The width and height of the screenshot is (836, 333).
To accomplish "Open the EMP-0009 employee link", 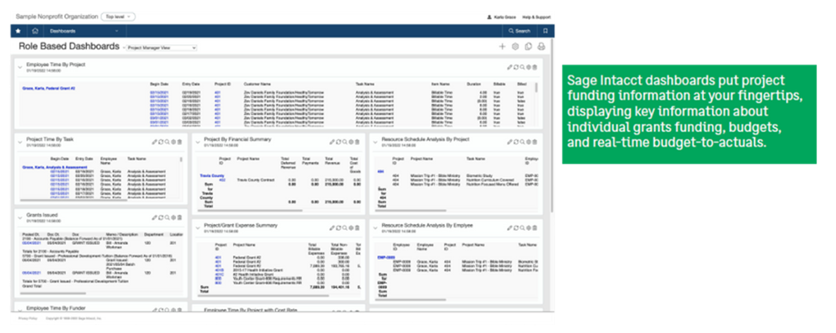I will (386, 258).
